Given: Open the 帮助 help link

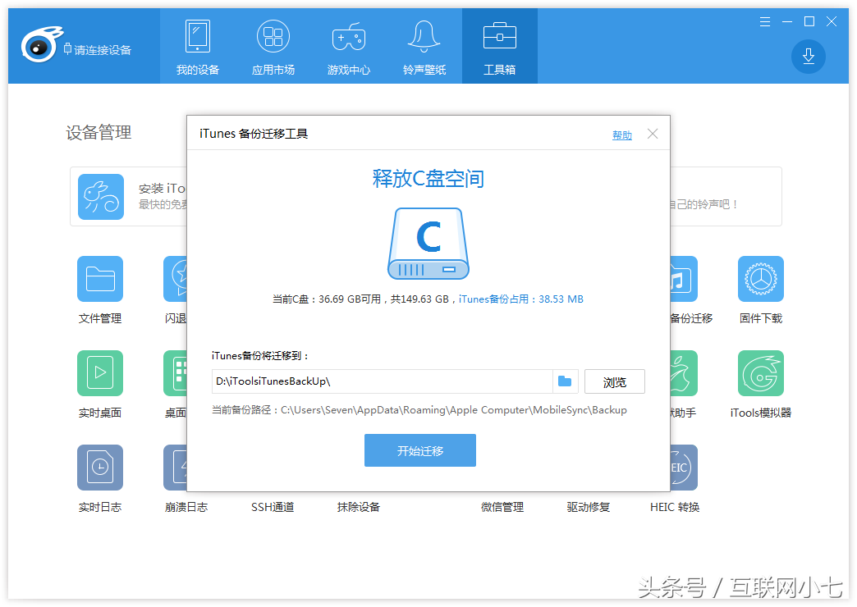Looking at the screenshot, I should pyautogui.click(x=621, y=135).
